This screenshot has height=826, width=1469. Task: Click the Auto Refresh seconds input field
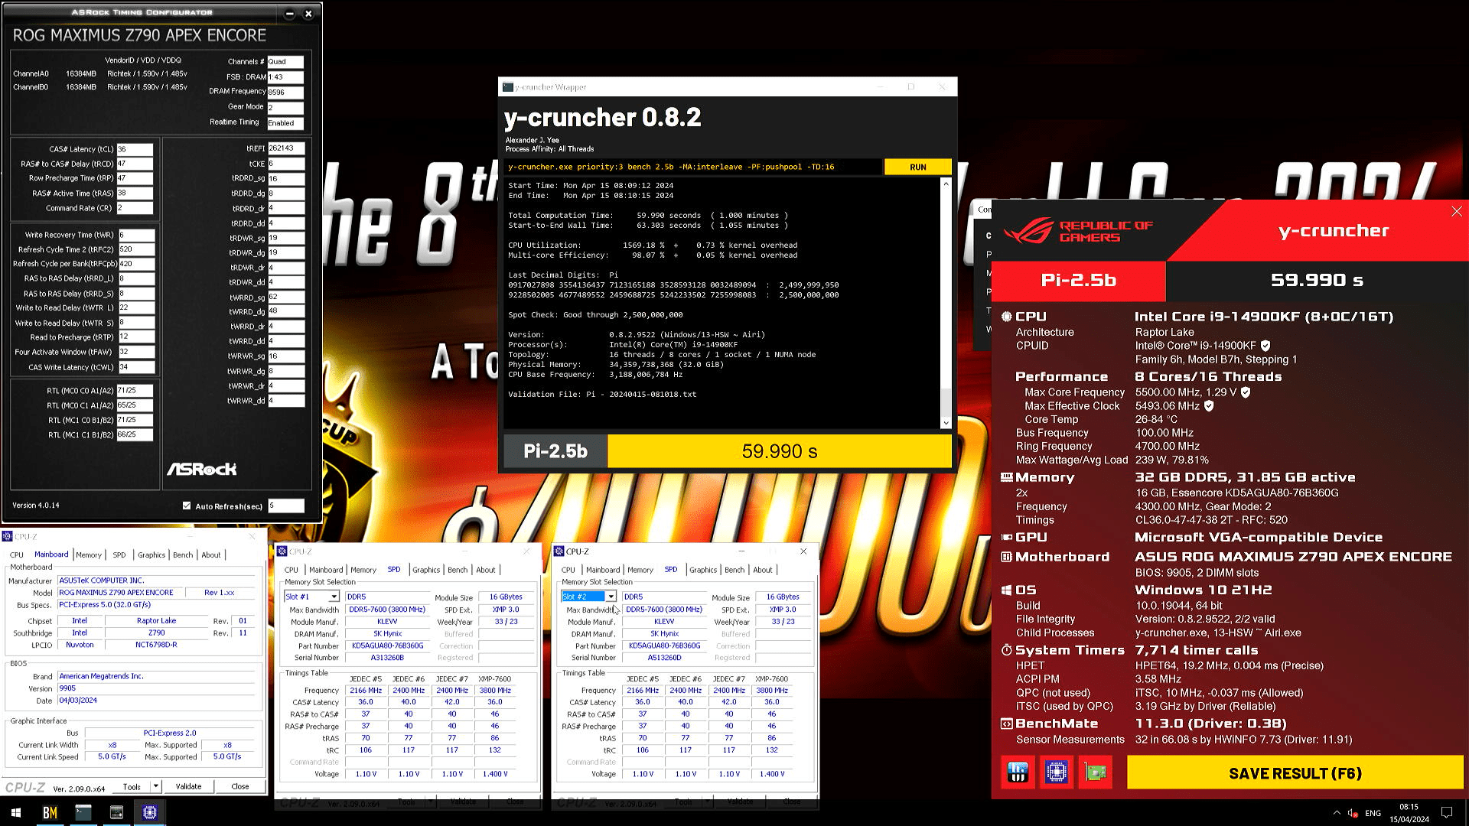click(x=285, y=506)
